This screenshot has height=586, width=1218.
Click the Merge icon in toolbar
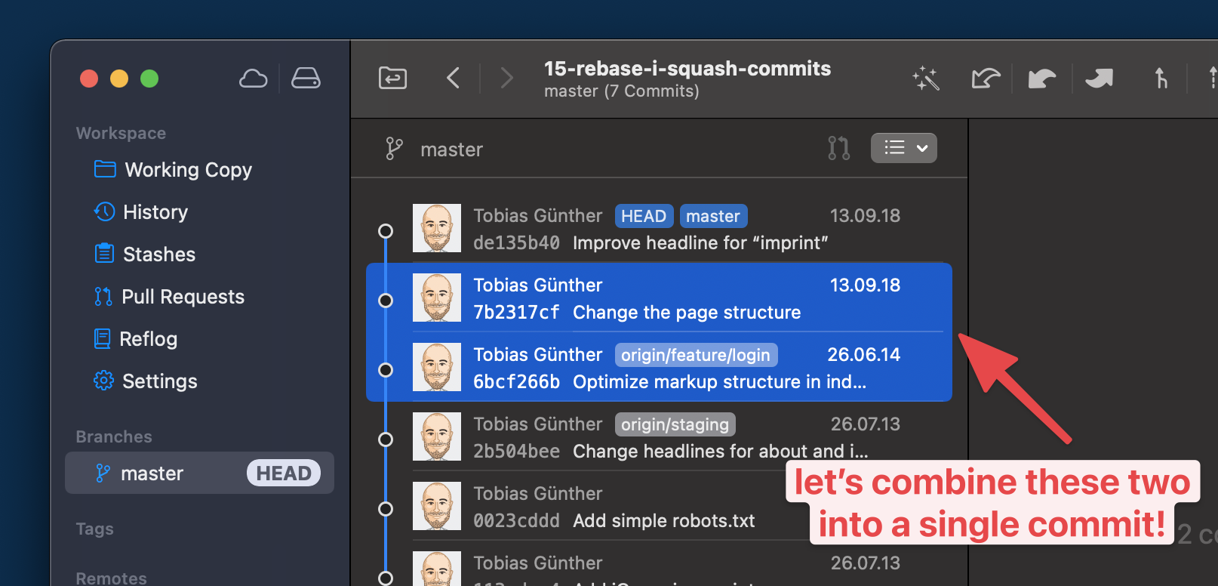[1161, 78]
